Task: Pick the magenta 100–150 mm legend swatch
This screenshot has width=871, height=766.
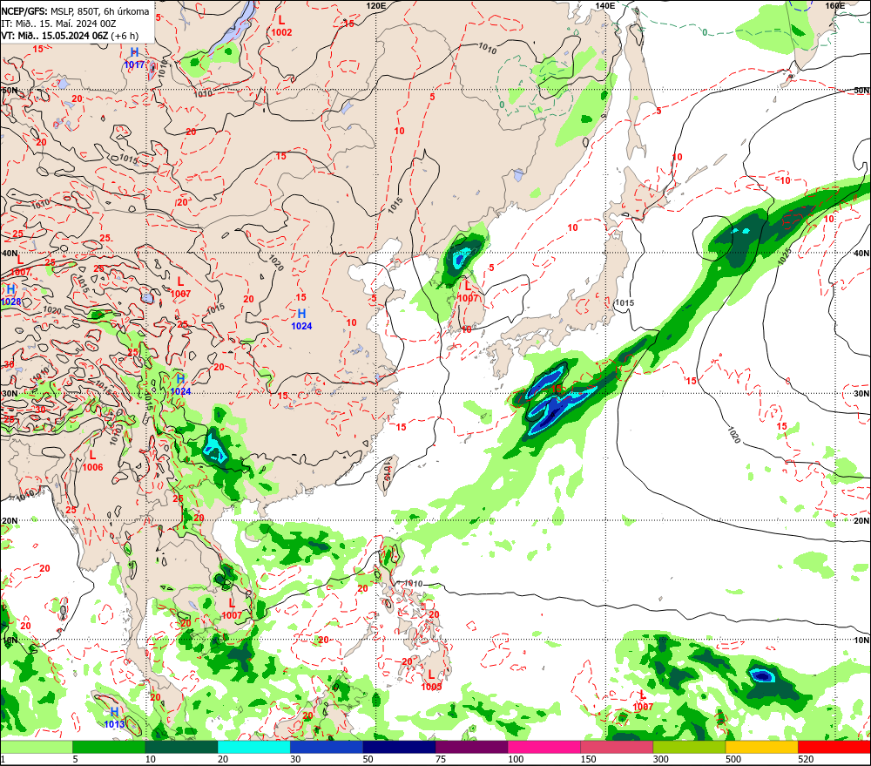Action: pos(544,747)
